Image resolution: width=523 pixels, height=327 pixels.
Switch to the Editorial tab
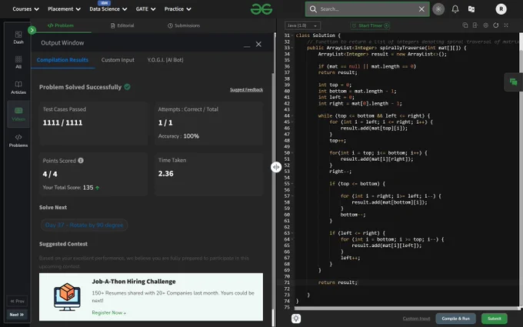[x=122, y=25]
